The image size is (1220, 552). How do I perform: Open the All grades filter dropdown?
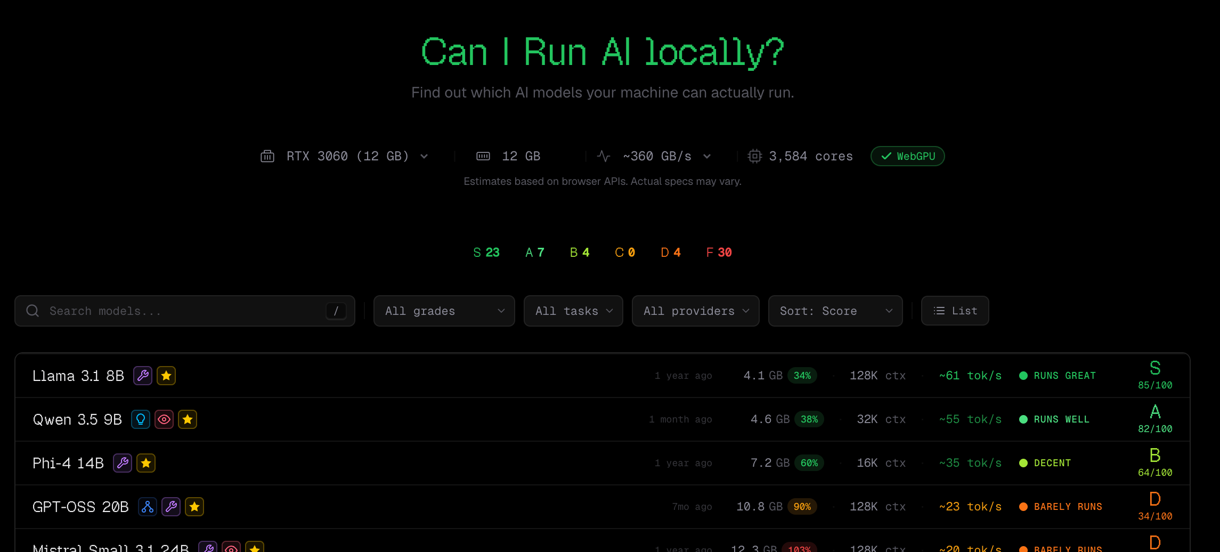point(444,311)
